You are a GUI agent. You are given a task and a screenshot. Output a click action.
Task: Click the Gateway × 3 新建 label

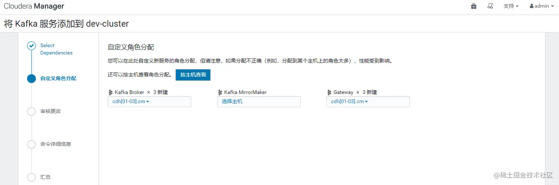(x=355, y=92)
